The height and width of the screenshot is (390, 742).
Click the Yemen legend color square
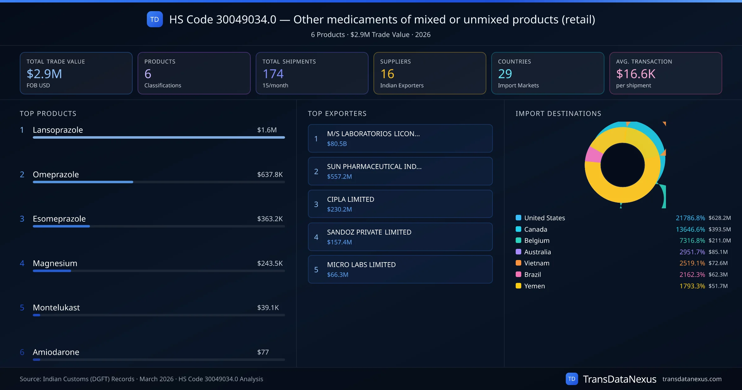tap(518, 286)
